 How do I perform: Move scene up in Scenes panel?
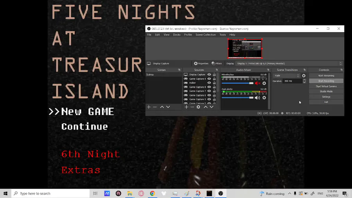(x=162, y=107)
